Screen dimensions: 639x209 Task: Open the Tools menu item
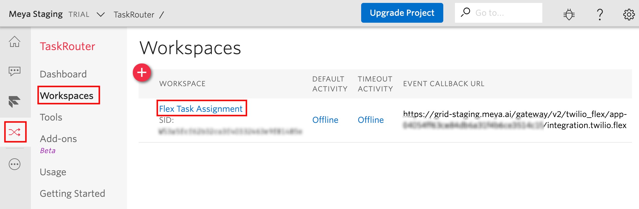[x=51, y=117]
